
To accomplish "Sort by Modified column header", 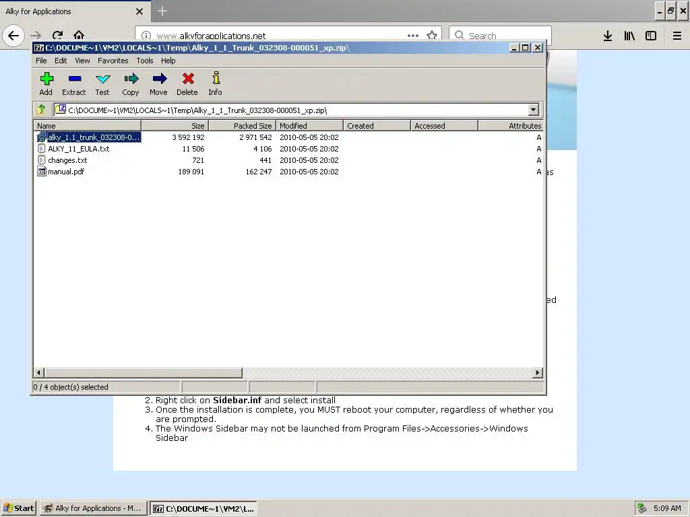I will (309, 126).
